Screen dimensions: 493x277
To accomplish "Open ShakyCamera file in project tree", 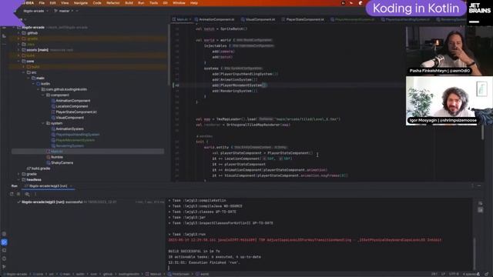I will [x=62, y=162].
